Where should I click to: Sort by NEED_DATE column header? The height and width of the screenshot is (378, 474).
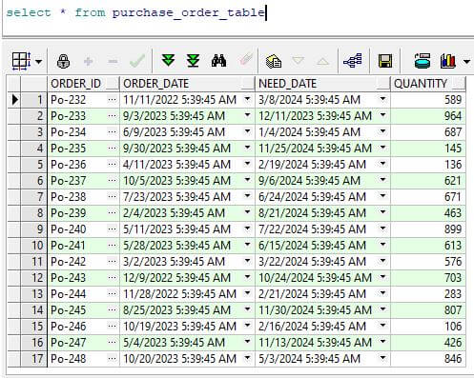click(x=322, y=84)
